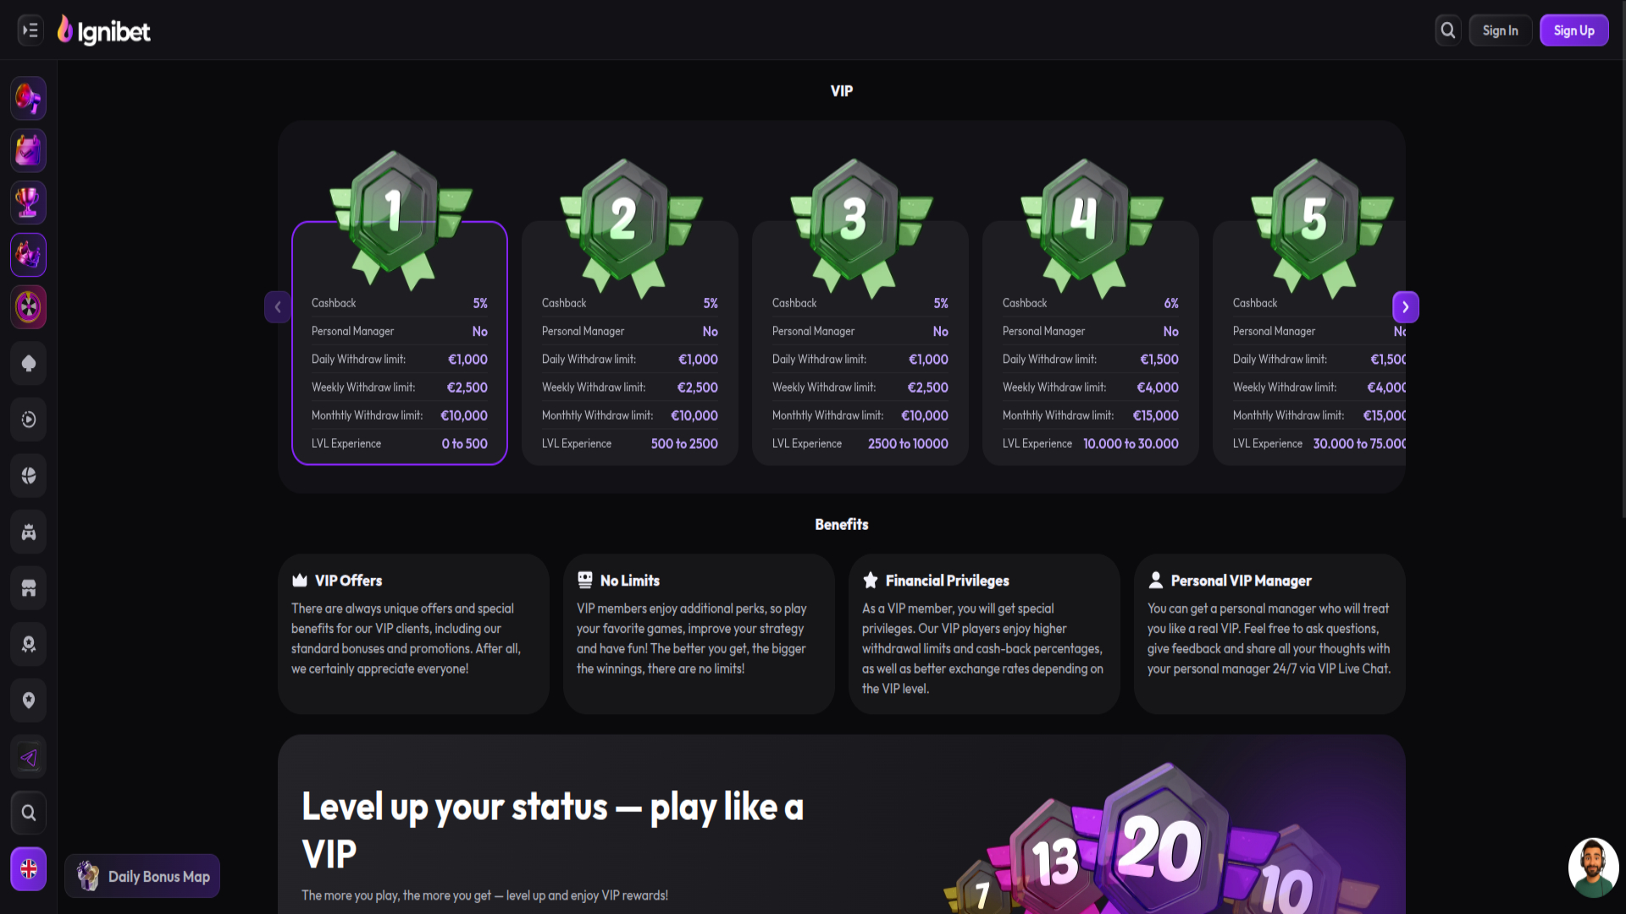Open the Telegram paper plane sidebar icon

[x=29, y=757]
